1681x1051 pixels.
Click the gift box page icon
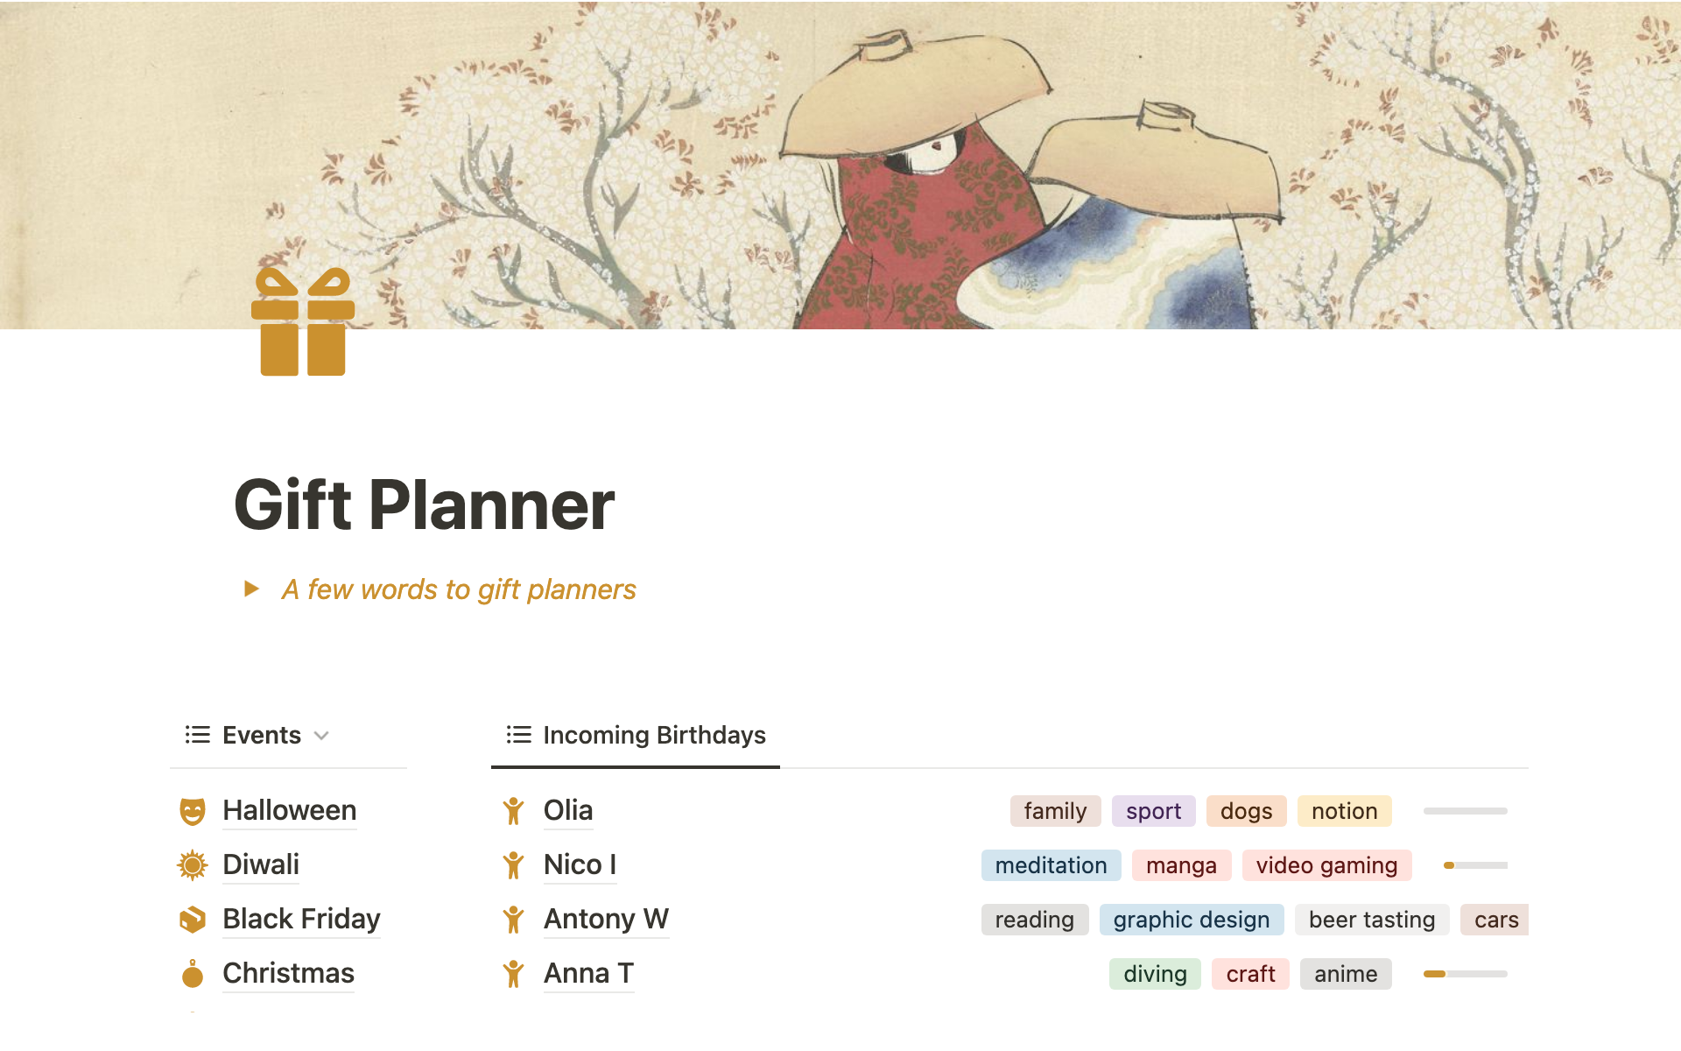[303, 321]
